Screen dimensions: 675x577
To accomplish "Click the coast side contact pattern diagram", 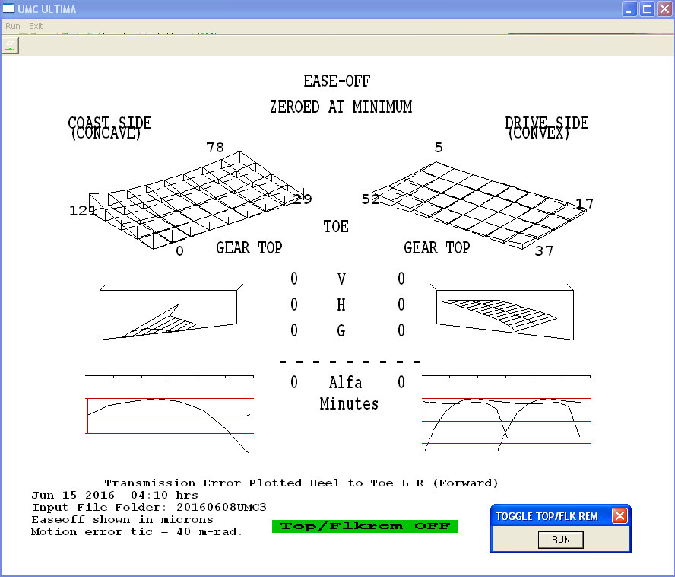I will click(171, 312).
